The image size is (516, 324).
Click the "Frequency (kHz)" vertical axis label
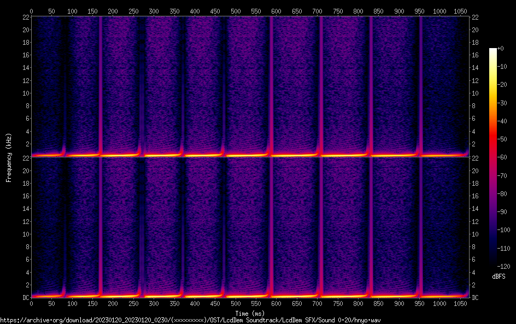[9, 157]
